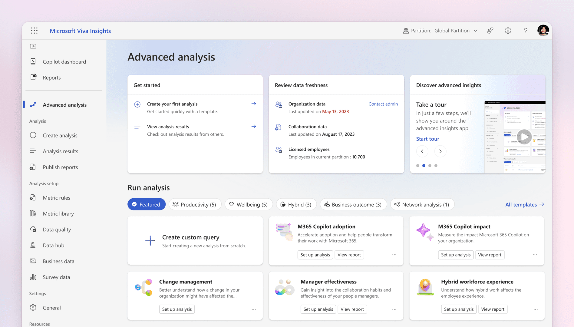The height and width of the screenshot is (327, 574).
Task: Click the M365 Copilot impact sparkle icon
Action: (425, 232)
